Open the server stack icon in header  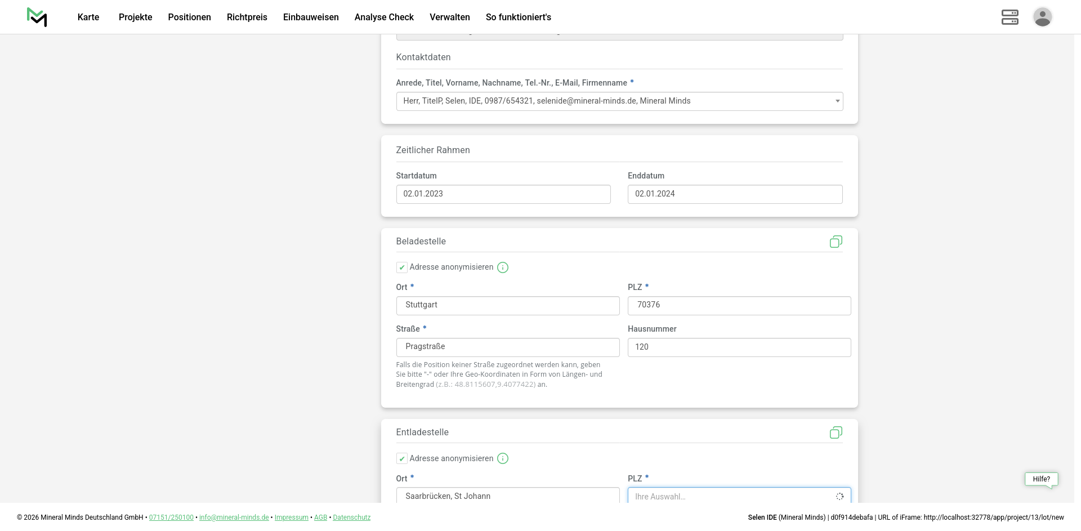(1009, 17)
